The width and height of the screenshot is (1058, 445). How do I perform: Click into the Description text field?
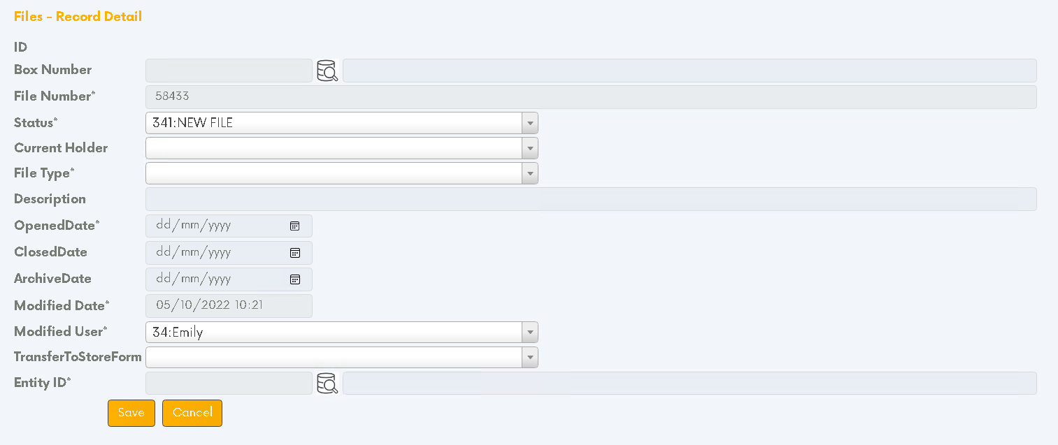pyautogui.click(x=591, y=199)
